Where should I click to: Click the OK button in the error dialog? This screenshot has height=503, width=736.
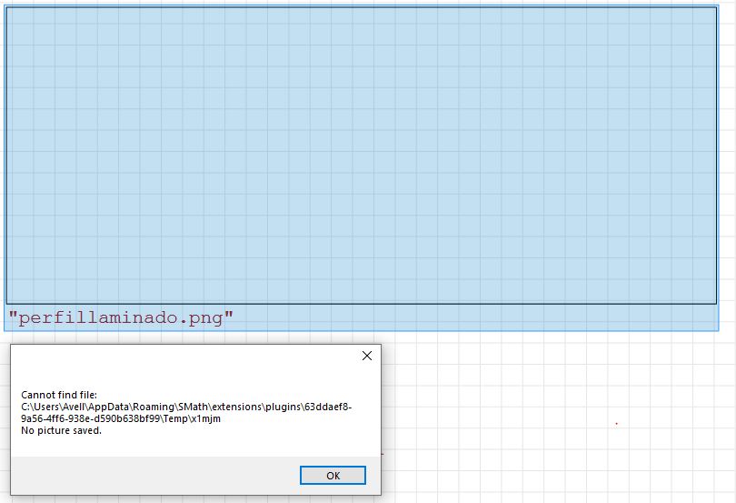(x=333, y=476)
